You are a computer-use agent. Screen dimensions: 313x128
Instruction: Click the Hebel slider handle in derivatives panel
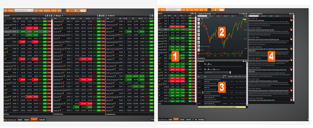point(208,66)
